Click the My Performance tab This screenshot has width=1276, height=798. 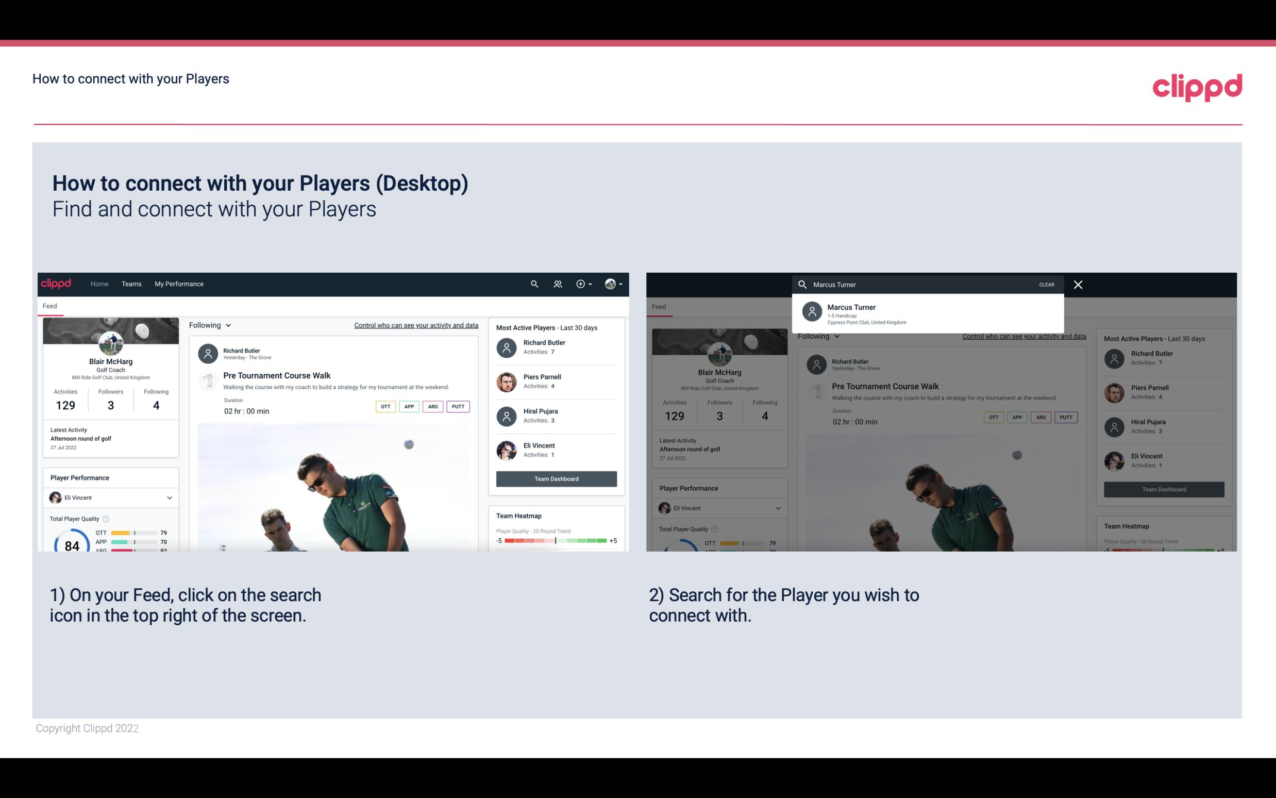coord(179,284)
